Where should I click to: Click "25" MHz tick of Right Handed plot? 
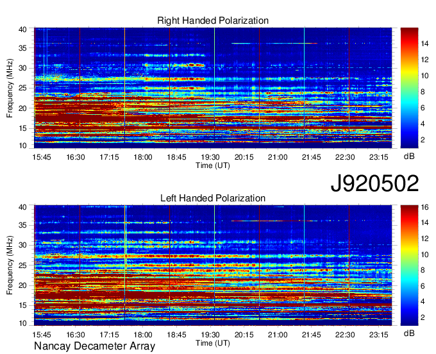[x=22, y=88]
